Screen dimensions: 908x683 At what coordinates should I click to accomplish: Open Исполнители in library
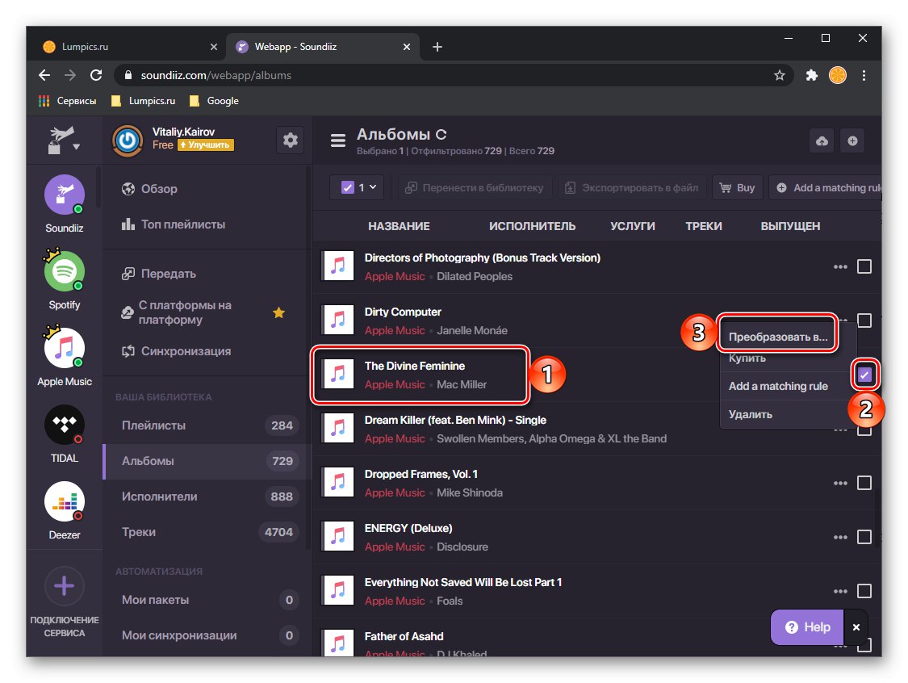pyautogui.click(x=207, y=497)
